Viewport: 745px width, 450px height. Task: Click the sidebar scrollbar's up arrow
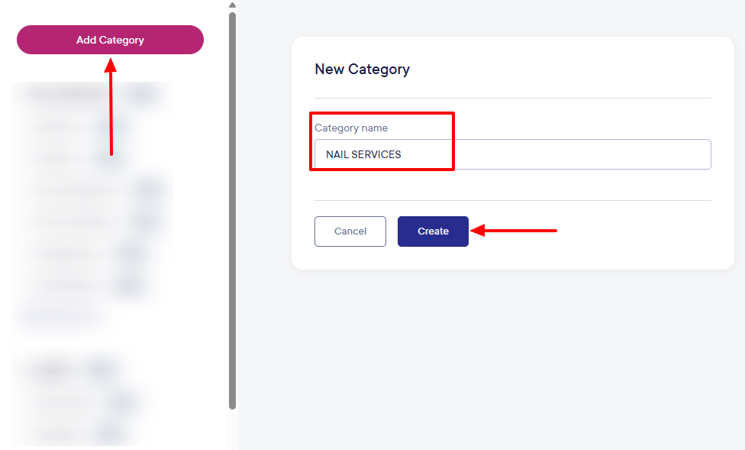[x=232, y=5]
